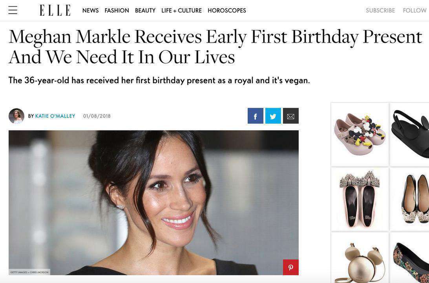Click the ELLE logo
This screenshot has width=429, height=283.
(x=55, y=10)
